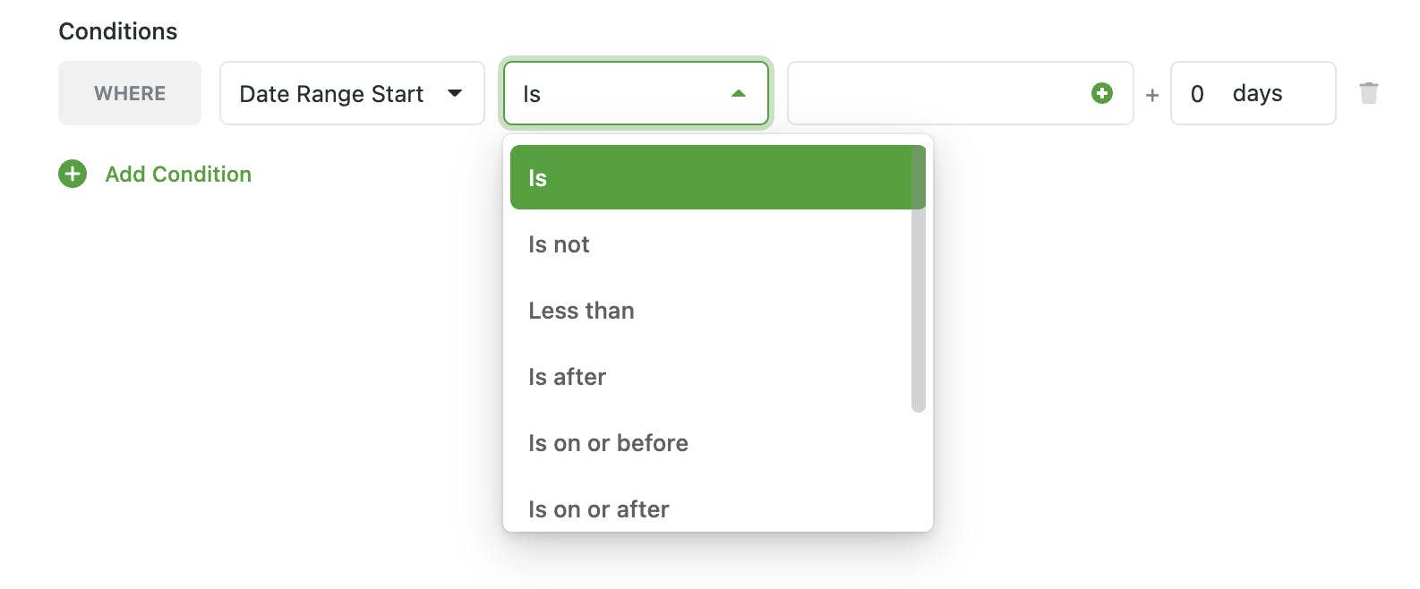This screenshot has width=1420, height=589.
Task: Click the green plus circle beside Add Condition
Action: 73,174
